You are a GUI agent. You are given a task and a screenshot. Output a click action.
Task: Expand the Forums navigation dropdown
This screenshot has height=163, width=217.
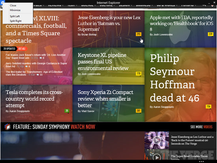[x=189, y=6]
